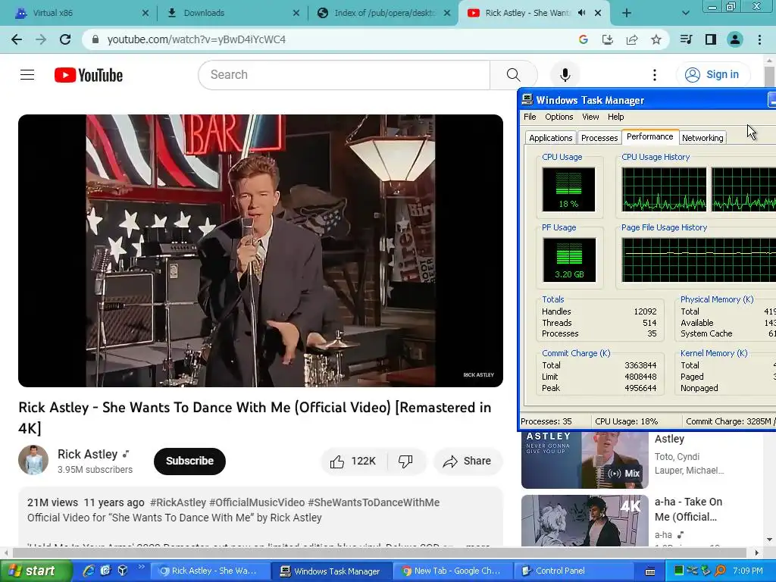Switch to Windows Task Manager taskbar button
Viewport: 776px width, 582px height.
pyautogui.click(x=332, y=571)
